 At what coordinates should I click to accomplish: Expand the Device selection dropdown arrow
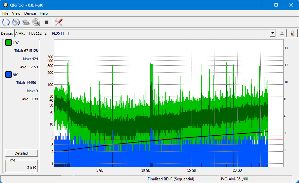(x=272, y=33)
